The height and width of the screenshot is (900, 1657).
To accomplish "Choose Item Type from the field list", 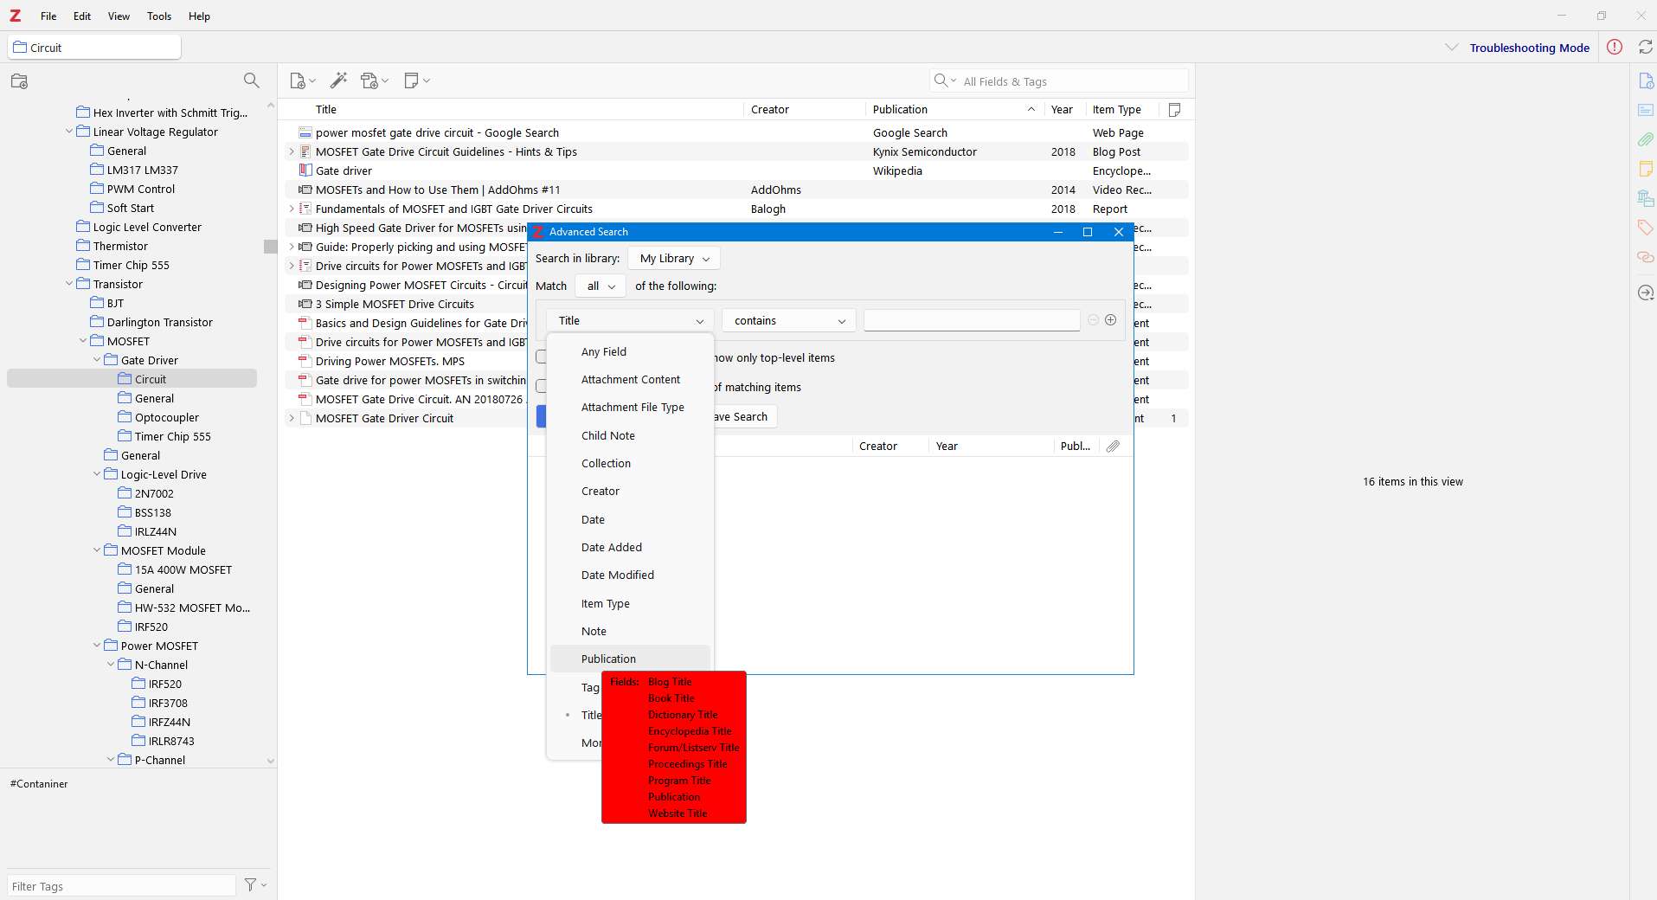I will (x=630, y=604).
